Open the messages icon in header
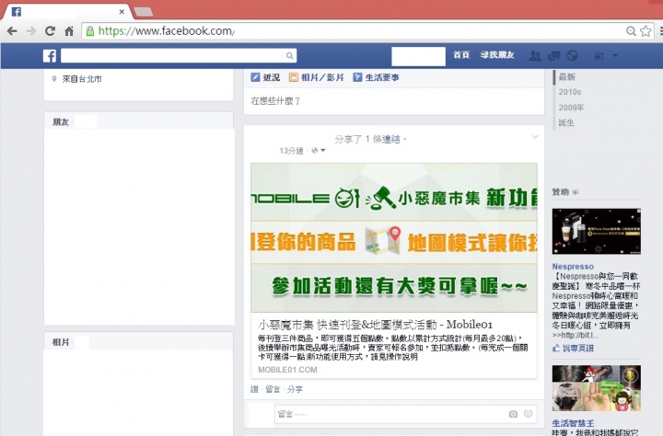Screen dimensions: 663x436 click(x=554, y=56)
